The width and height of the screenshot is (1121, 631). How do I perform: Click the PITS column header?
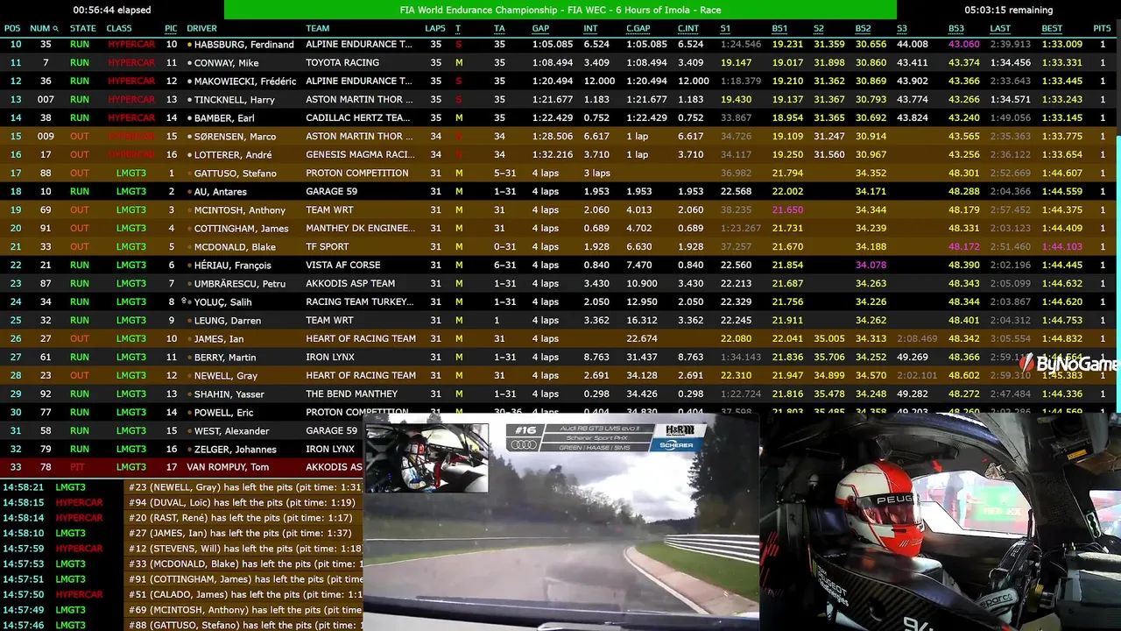1102,29
